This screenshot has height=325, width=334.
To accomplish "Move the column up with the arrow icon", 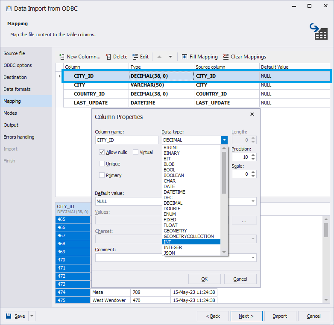I will (x=159, y=57).
